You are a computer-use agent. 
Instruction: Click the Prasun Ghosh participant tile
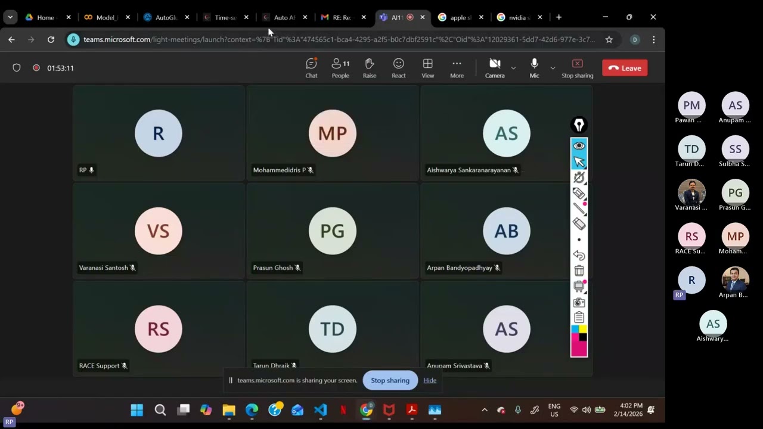333,231
